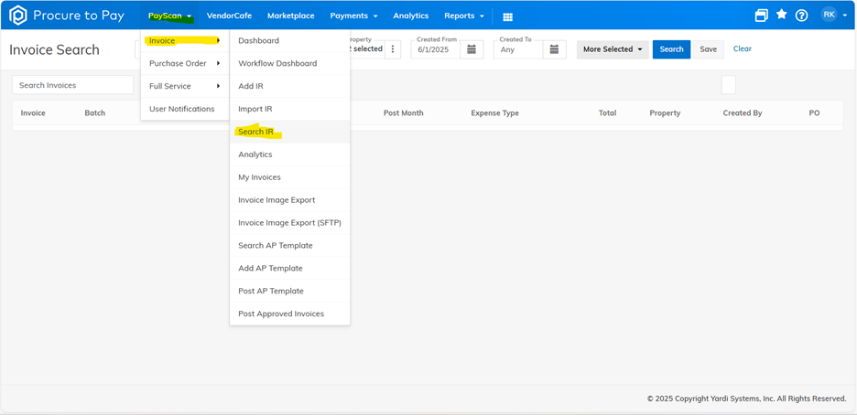
Task: Select My Invoices menu item
Action: coord(289,177)
